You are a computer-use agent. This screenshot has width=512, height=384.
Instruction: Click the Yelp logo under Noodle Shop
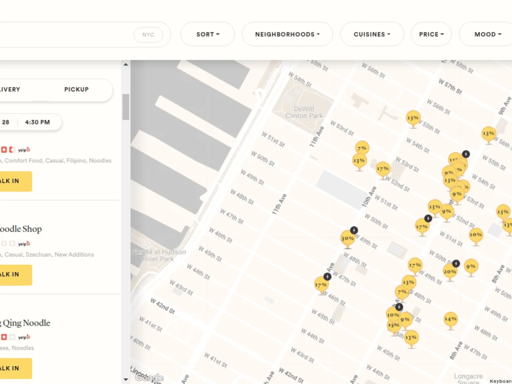coord(24,244)
